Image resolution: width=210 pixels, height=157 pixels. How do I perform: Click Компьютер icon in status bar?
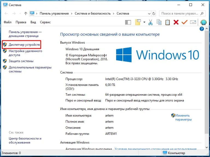pos(165,153)
